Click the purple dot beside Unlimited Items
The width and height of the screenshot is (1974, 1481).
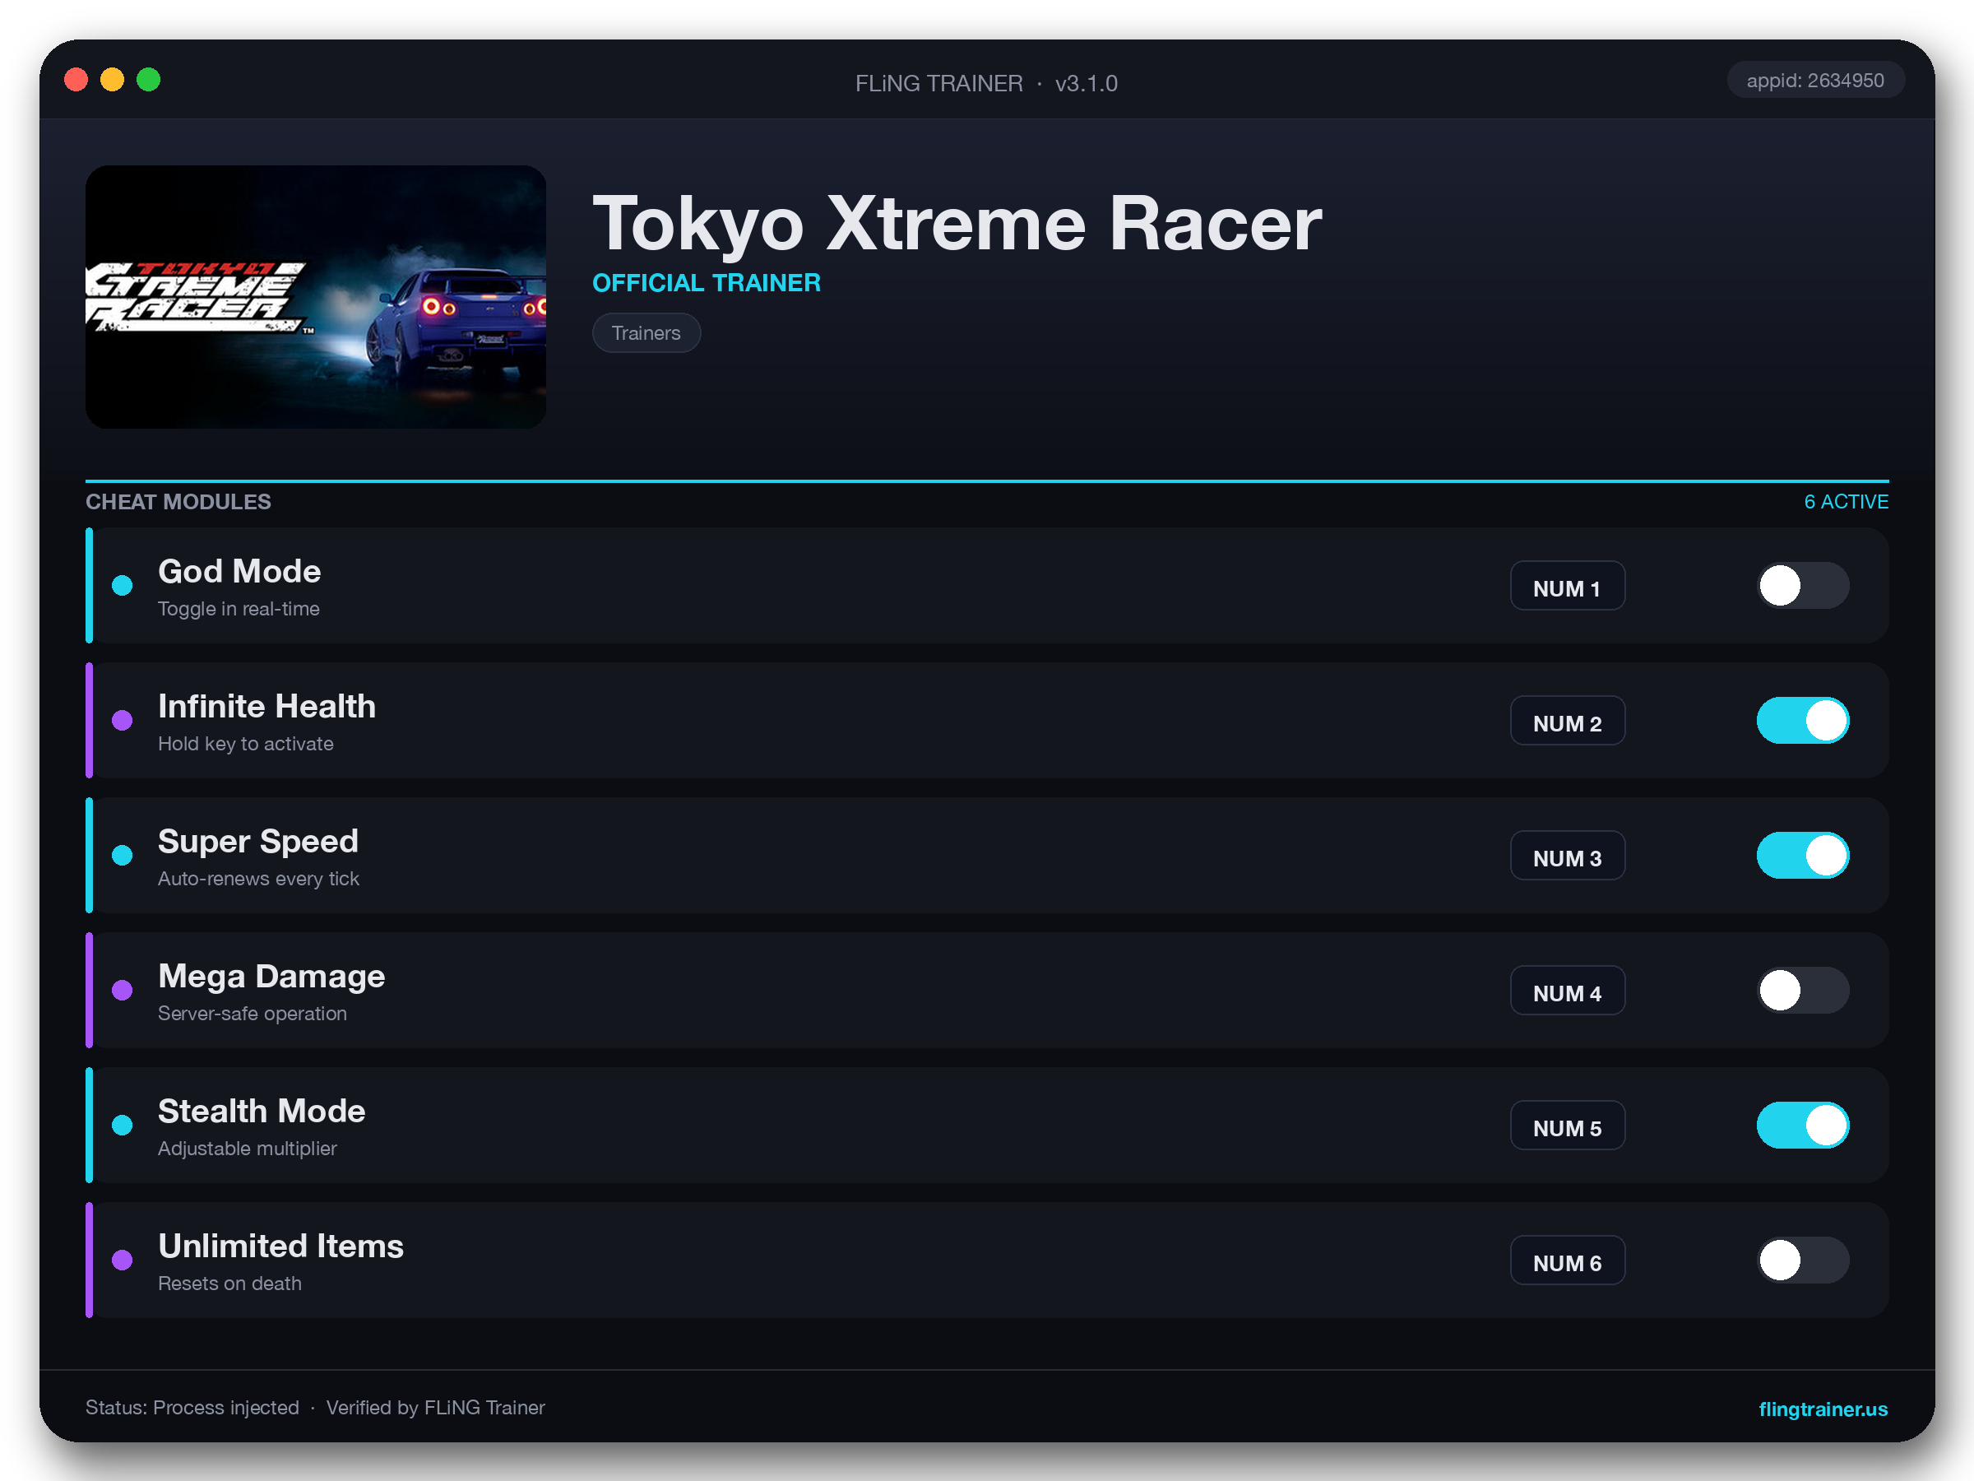pyautogui.click(x=123, y=1260)
